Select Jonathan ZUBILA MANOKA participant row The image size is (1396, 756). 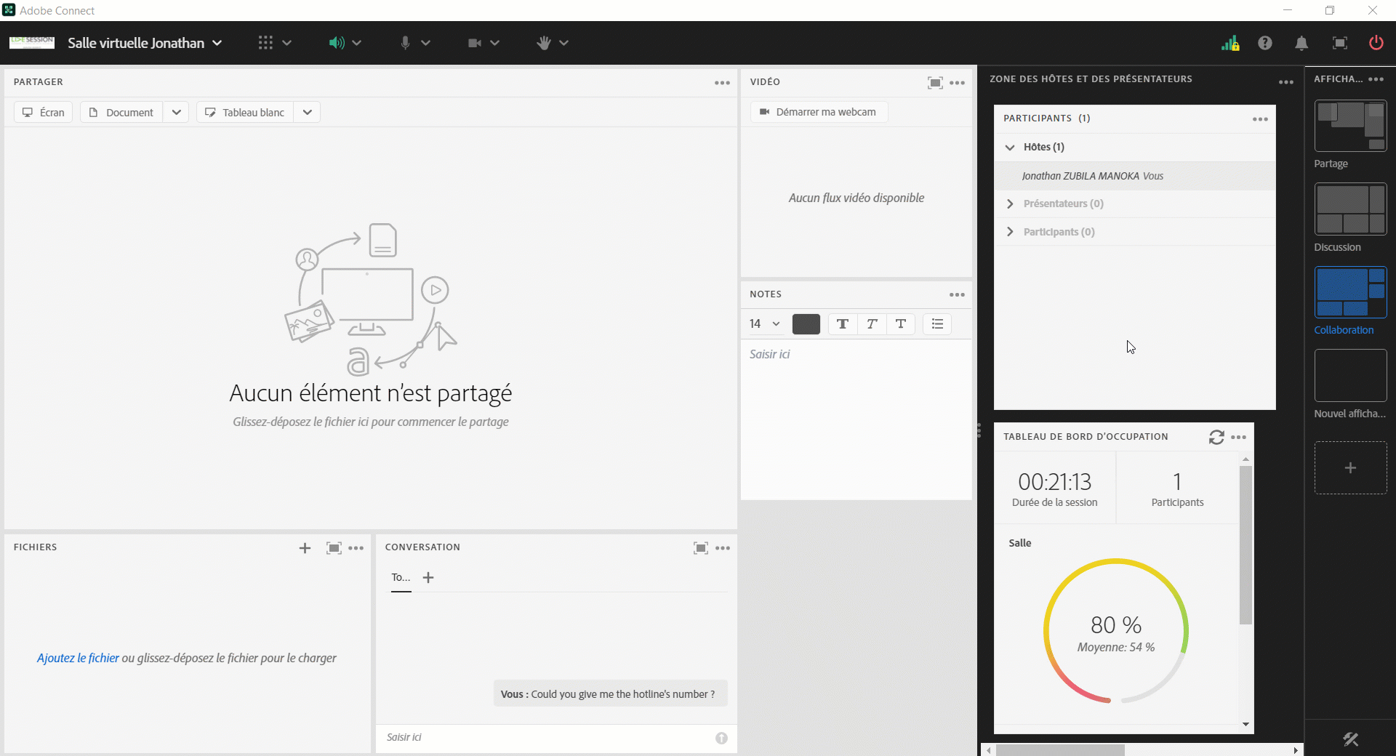[x=1134, y=176]
